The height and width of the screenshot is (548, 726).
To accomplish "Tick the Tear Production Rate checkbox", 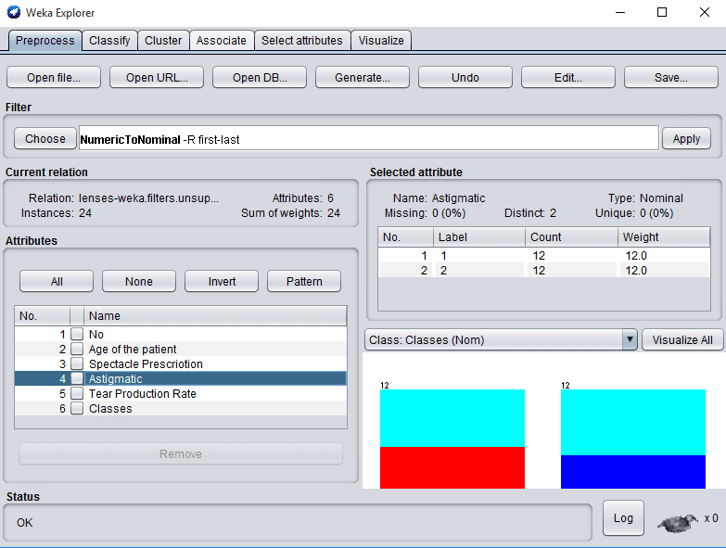I will (77, 393).
